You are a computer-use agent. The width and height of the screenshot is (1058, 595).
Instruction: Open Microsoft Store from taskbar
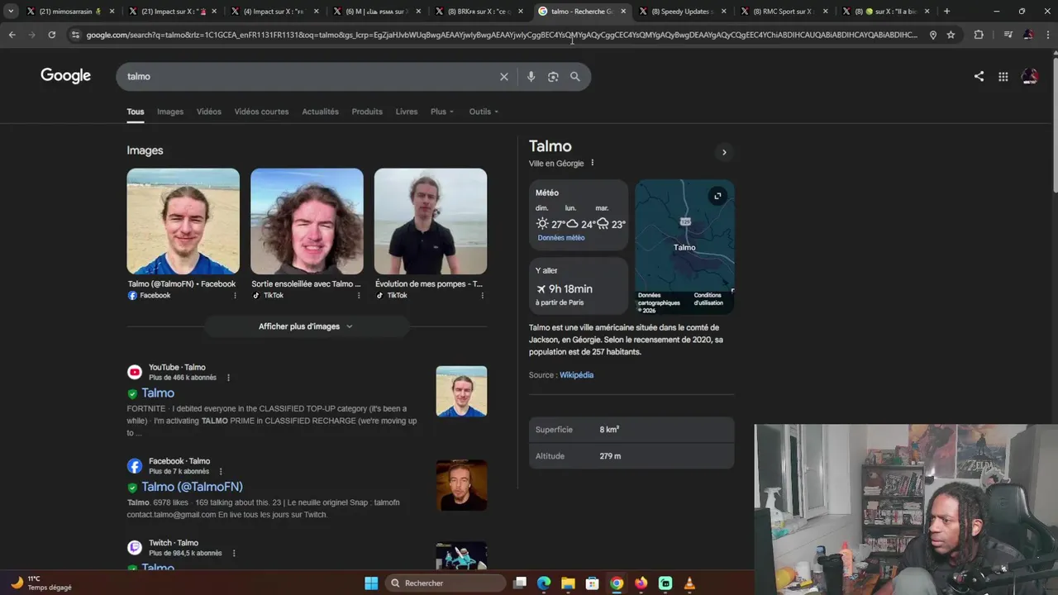(x=592, y=583)
